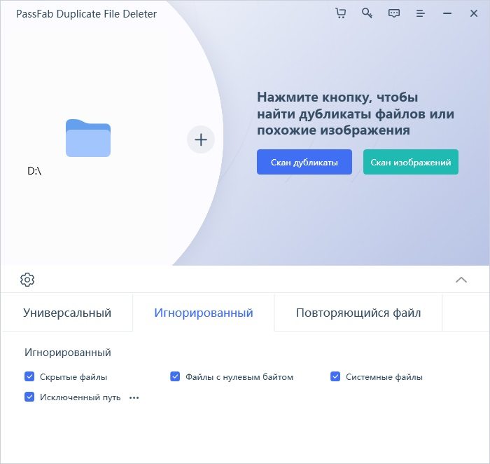490x464 pixels.
Task: Toggle the Системные файлы checkbox
Action: [x=335, y=376]
